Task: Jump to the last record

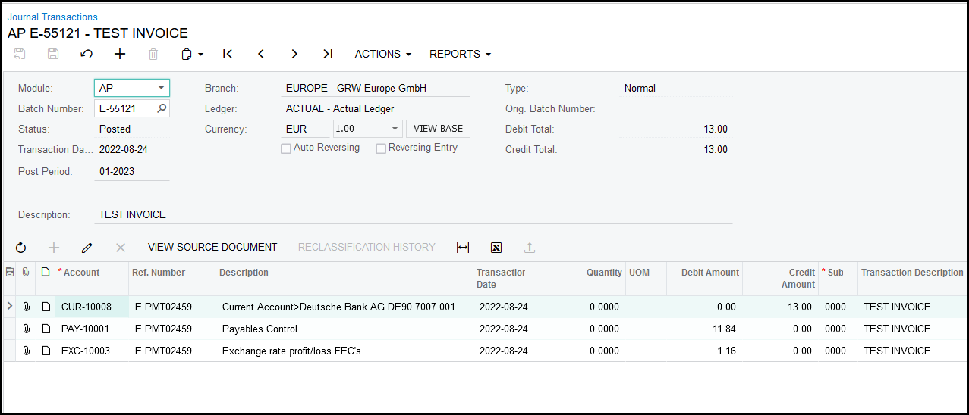Action: (328, 54)
